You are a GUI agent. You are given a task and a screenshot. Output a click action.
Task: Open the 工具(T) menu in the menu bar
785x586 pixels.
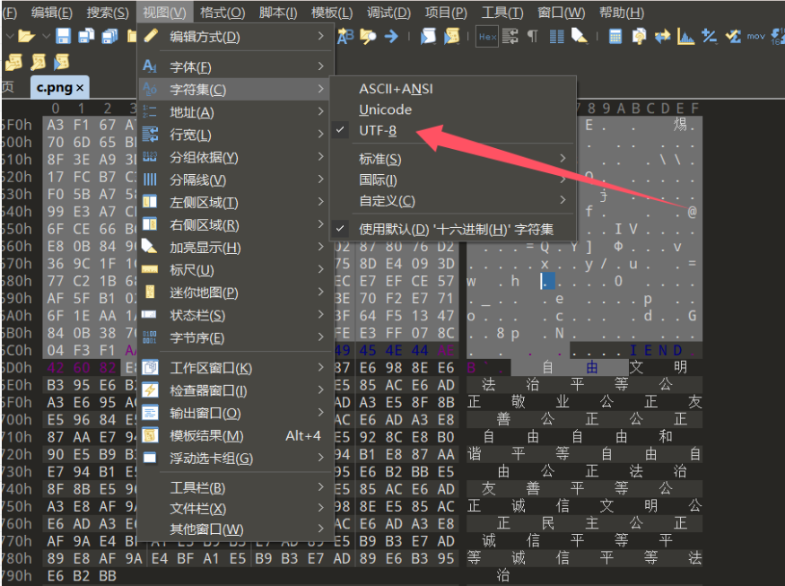pyautogui.click(x=502, y=13)
